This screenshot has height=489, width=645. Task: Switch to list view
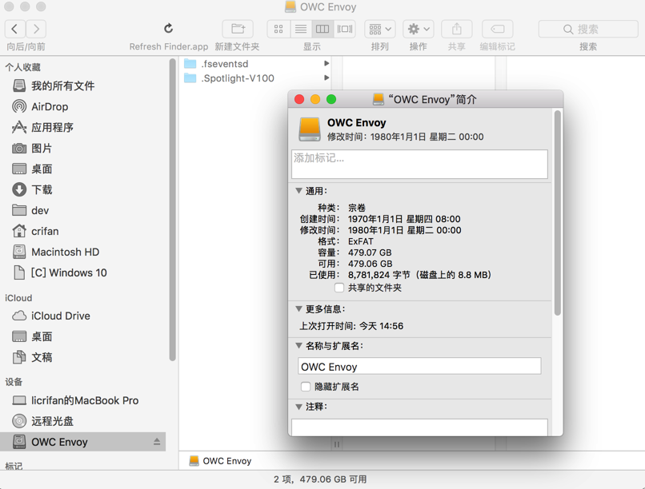(x=301, y=29)
